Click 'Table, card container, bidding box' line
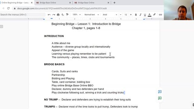 click(71, 82)
